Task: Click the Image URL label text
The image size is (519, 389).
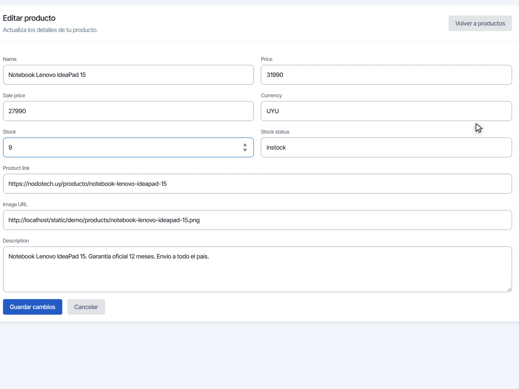Action: pyautogui.click(x=15, y=204)
